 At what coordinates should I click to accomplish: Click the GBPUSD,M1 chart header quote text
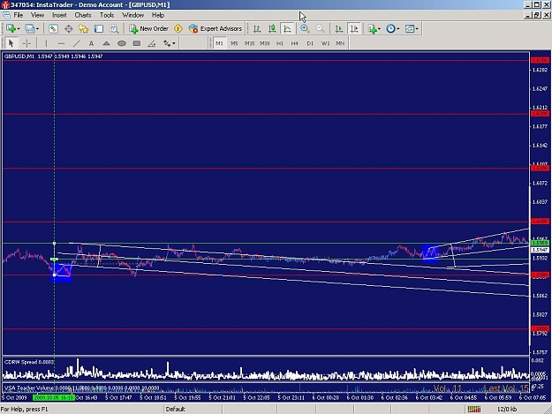coord(54,56)
